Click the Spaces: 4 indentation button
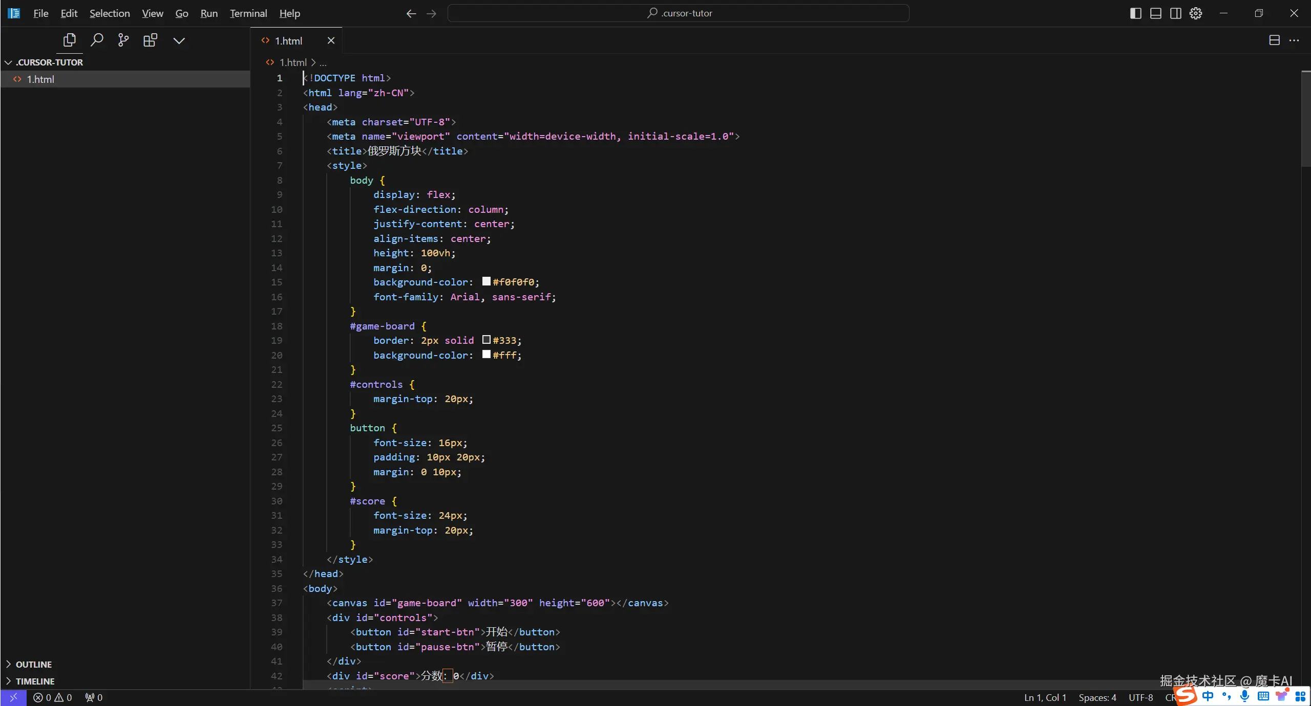The height and width of the screenshot is (706, 1311). click(1097, 697)
